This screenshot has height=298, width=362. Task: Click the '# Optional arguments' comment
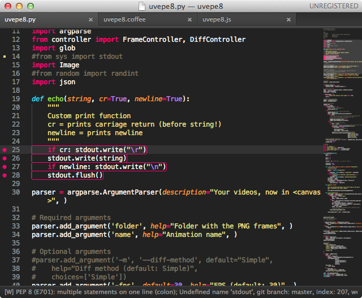click(x=71, y=252)
